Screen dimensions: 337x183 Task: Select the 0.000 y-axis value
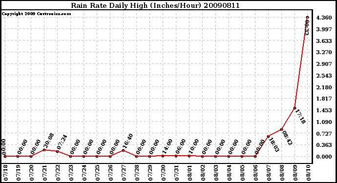coord(324,157)
